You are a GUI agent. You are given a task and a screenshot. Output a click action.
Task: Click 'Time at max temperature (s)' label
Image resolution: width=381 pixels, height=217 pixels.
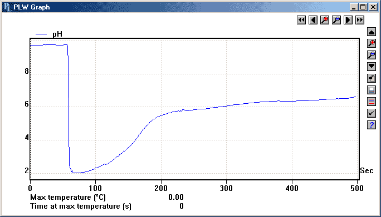[80, 206]
